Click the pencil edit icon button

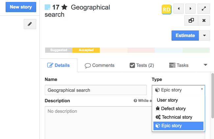coord(30,24)
